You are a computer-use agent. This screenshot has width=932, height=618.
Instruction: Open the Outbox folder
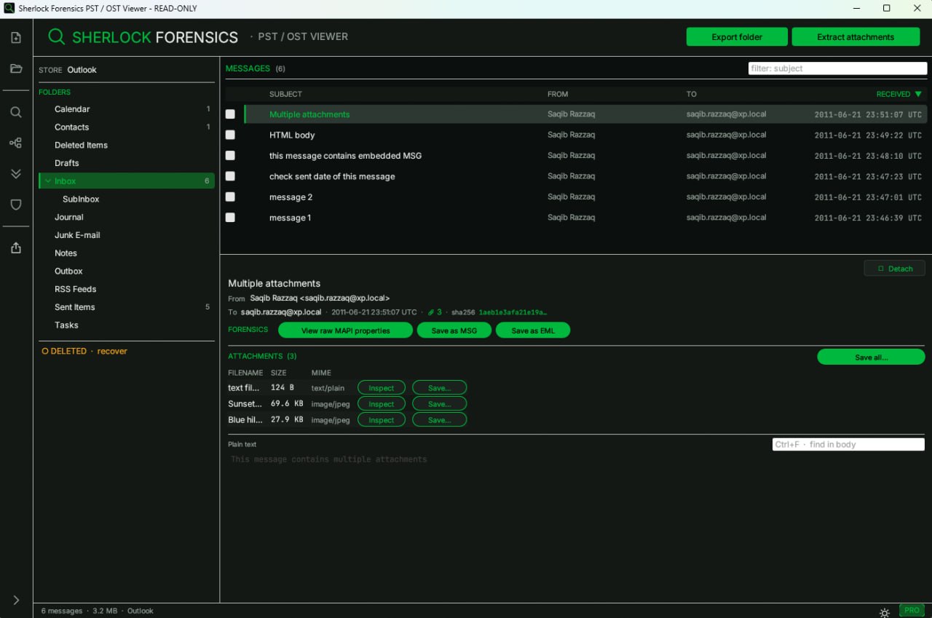tap(127, 271)
